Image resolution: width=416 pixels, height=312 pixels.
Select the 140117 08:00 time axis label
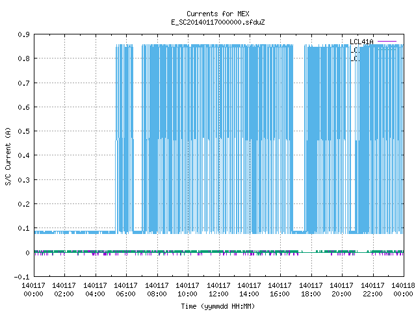157,290
